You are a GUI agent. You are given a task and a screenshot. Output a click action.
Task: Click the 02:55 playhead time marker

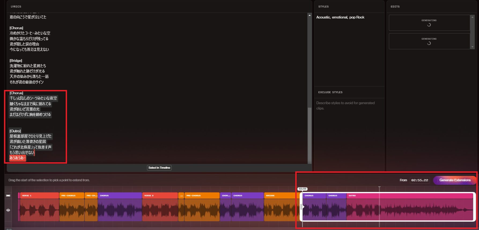[x=302, y=189]
